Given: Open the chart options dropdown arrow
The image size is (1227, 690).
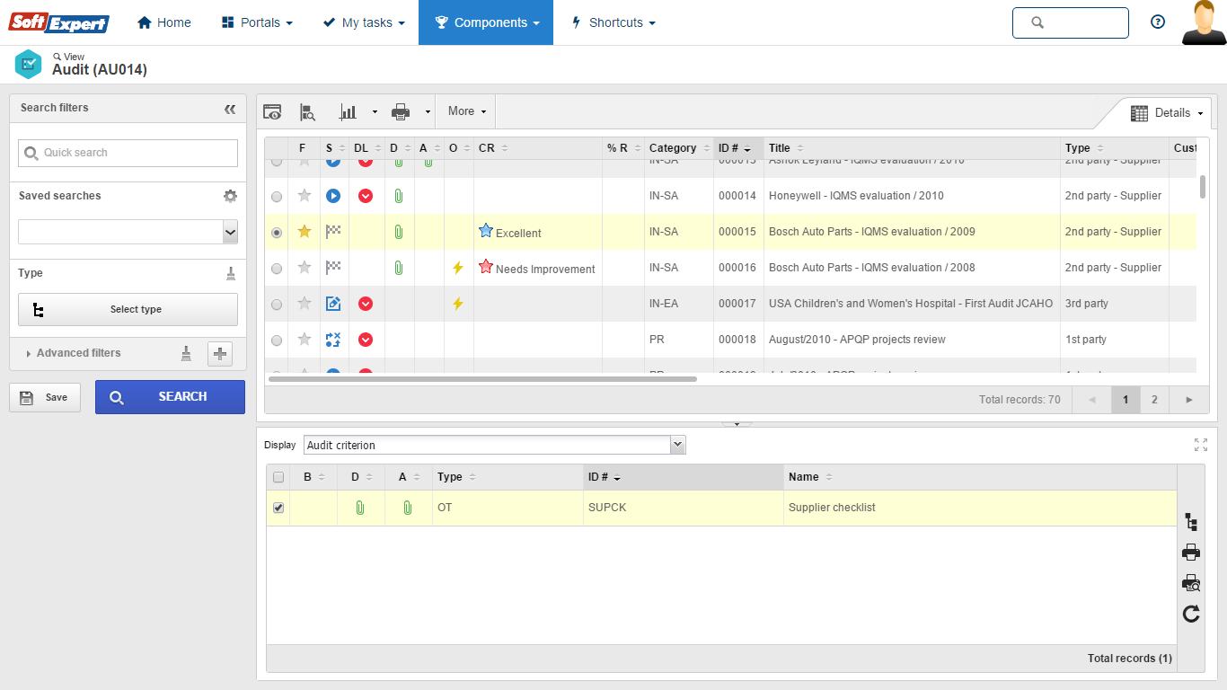Looking at the screenshot, I should 375,112.
